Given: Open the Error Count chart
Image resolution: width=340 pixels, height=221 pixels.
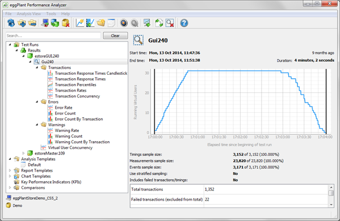Looking at the screenshot, I should coord(65,113).
